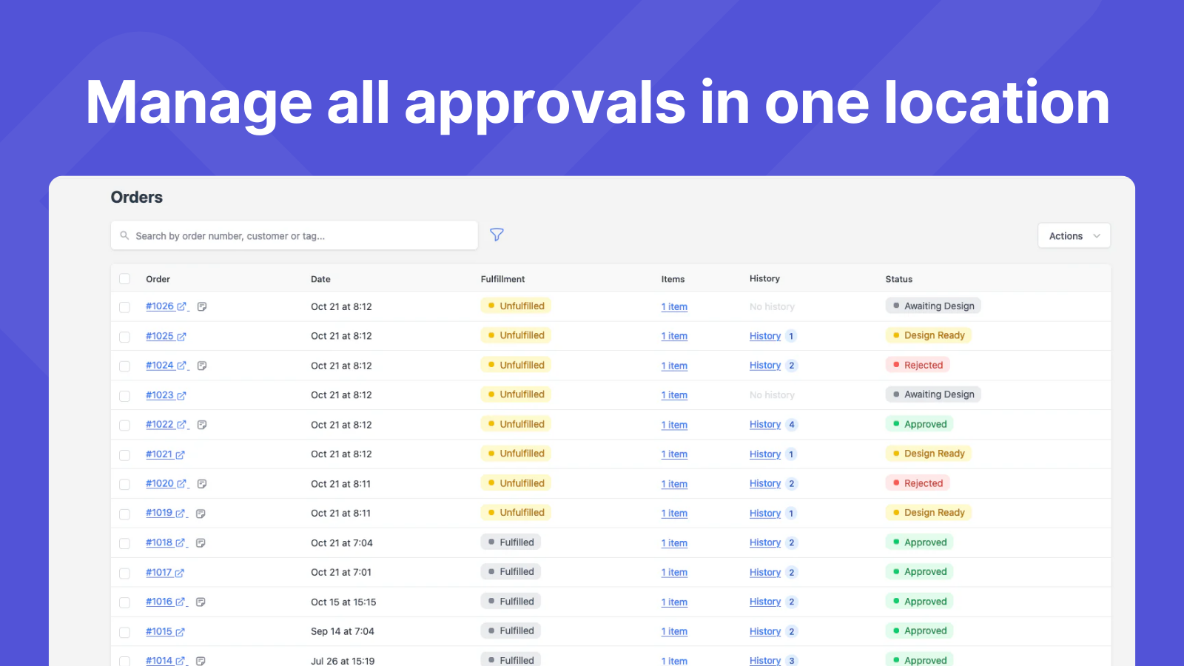Click external link icon next to #1023

182,396
